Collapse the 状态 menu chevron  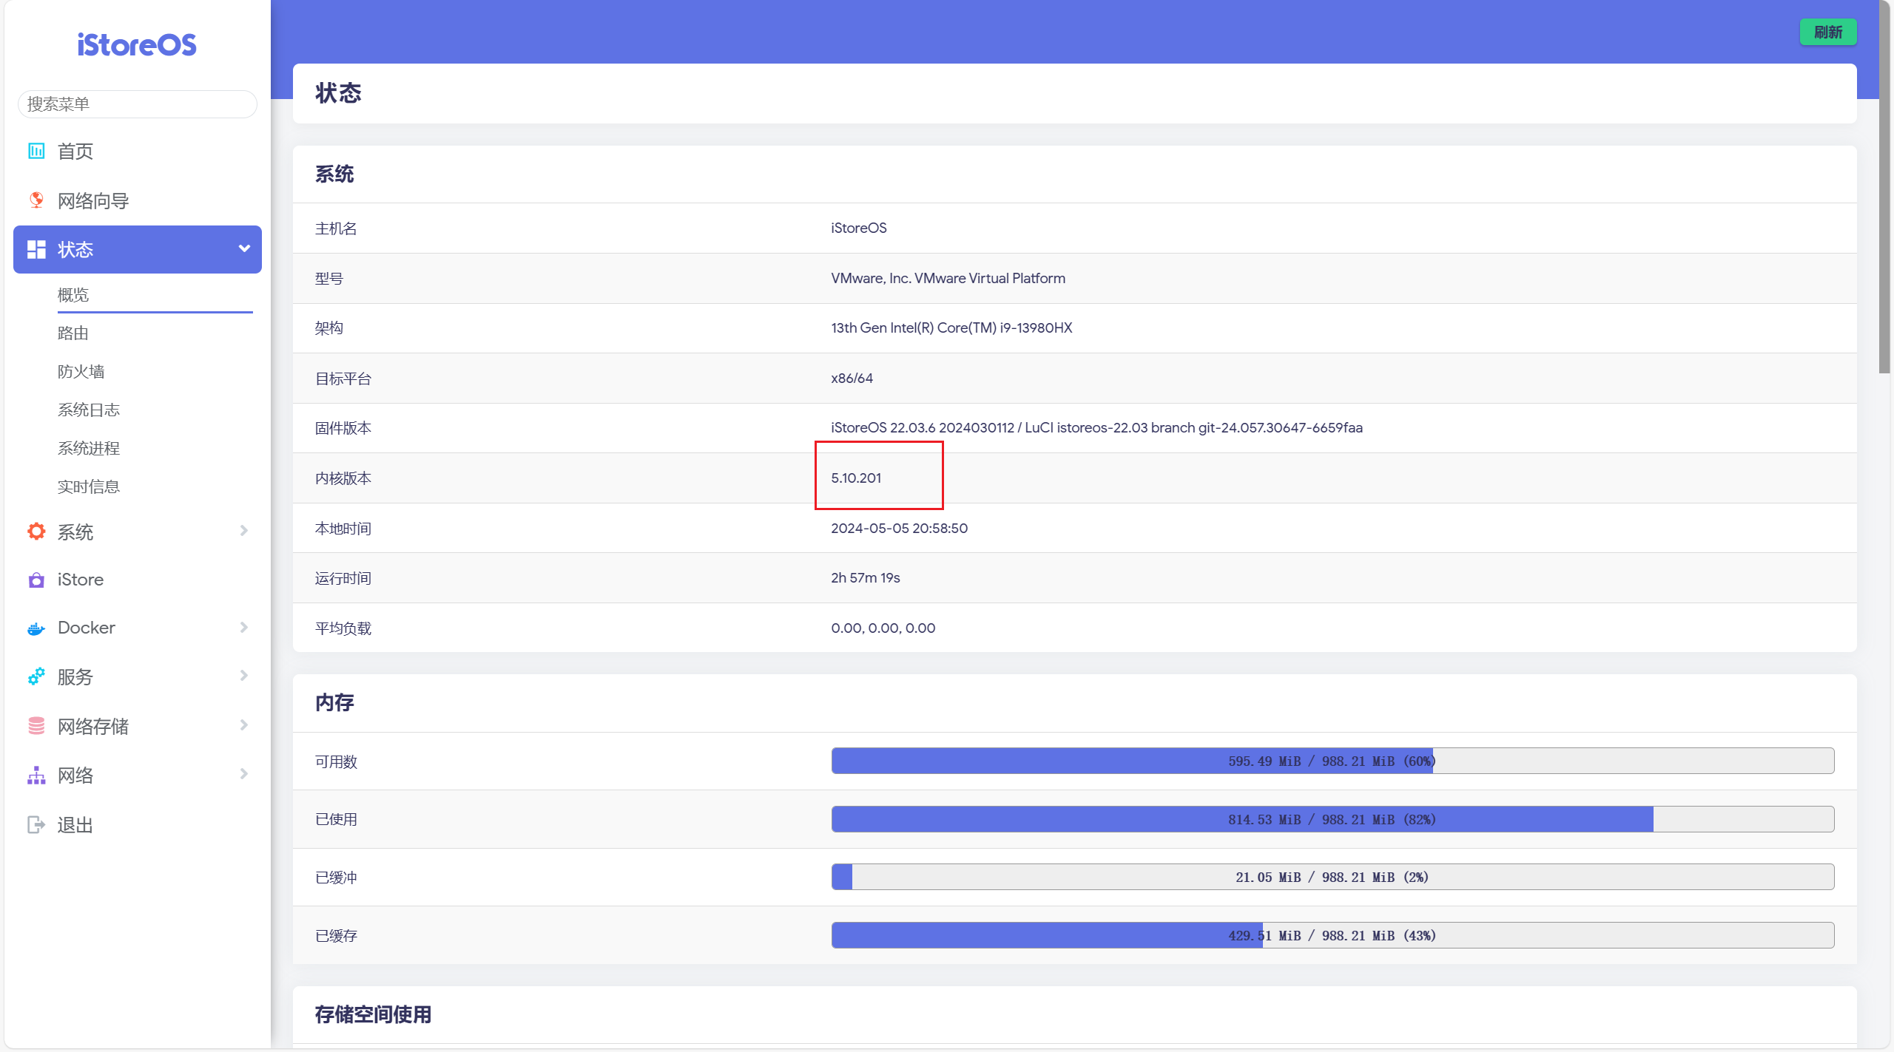(244, 249)
